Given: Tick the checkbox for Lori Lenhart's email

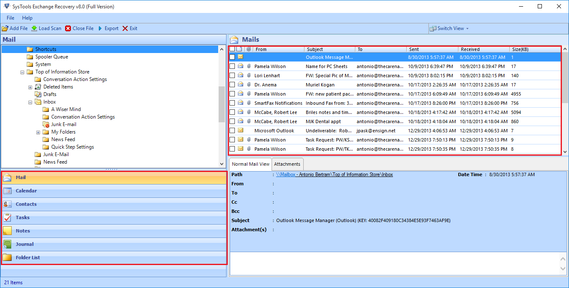Looking at the screenshot, I should pos(232,76).
